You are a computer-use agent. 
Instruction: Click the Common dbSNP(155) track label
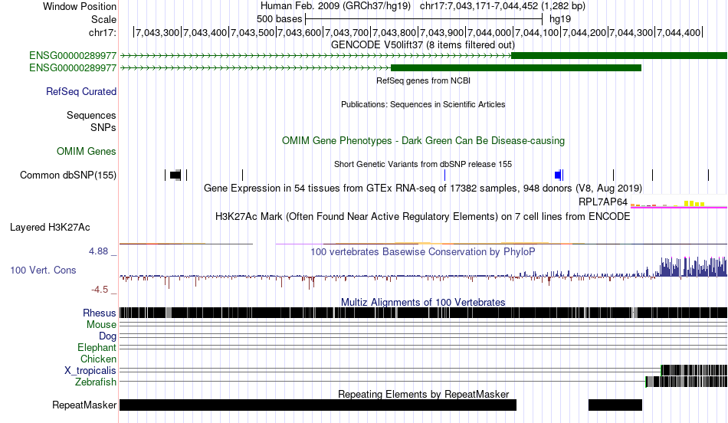[x=68, y=175]
